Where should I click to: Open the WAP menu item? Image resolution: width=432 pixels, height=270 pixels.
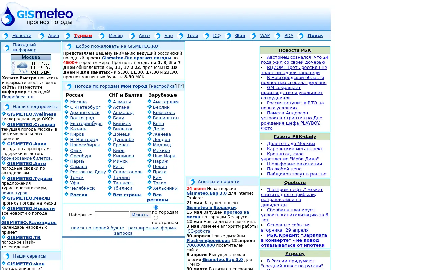(265, 36)
